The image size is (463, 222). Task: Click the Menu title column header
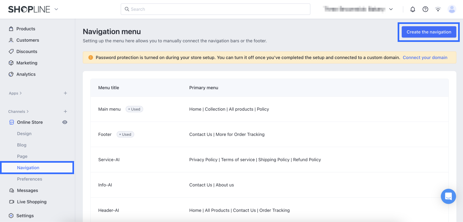109,88
